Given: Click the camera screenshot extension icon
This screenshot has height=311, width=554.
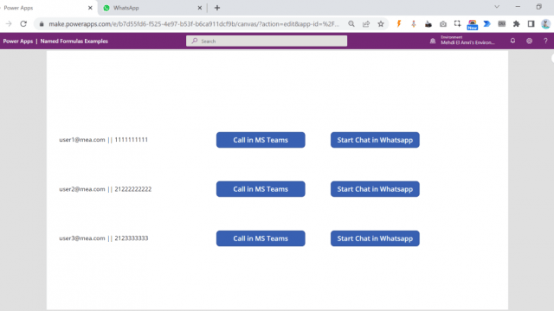Looking at the screenshot, I should coord(443,24).
